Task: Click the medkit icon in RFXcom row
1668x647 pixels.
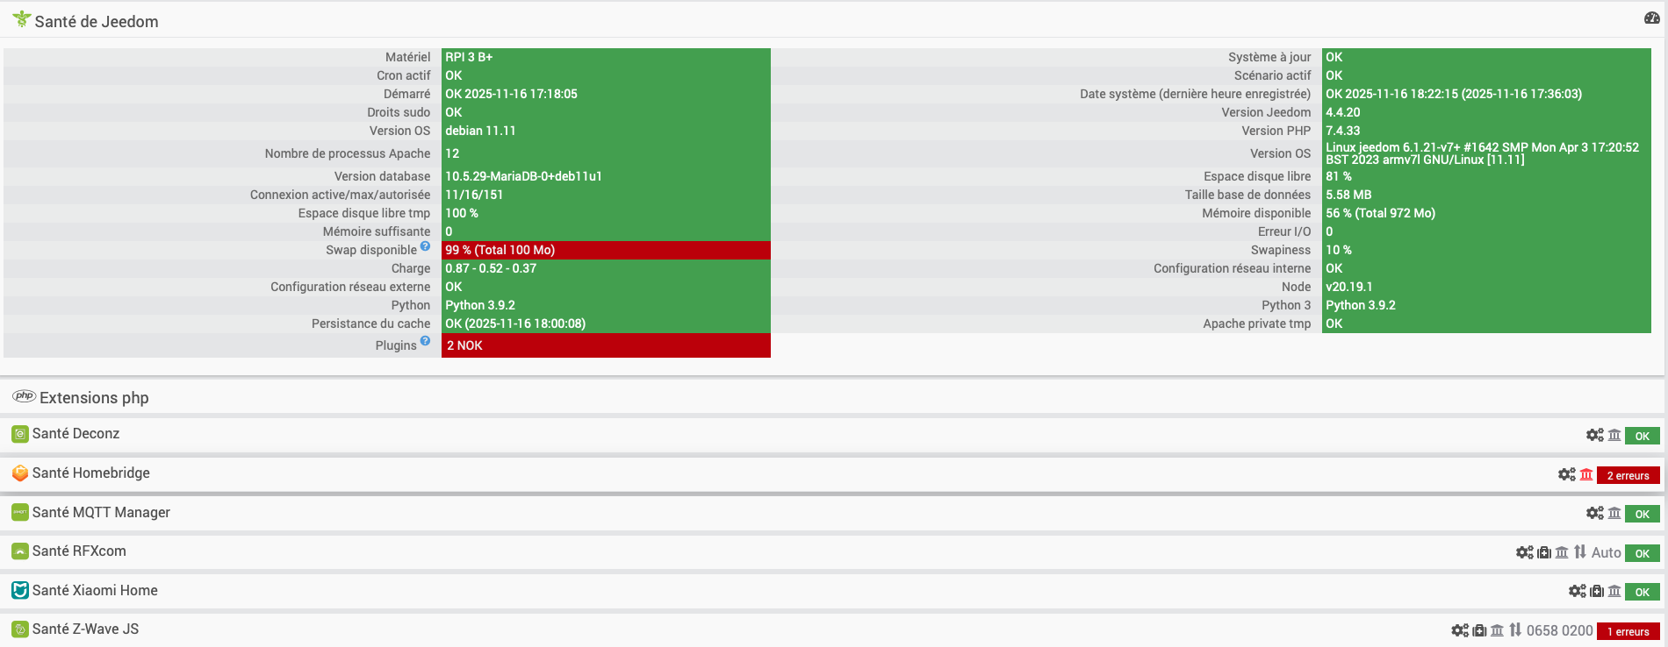Action: (1544, 552)
